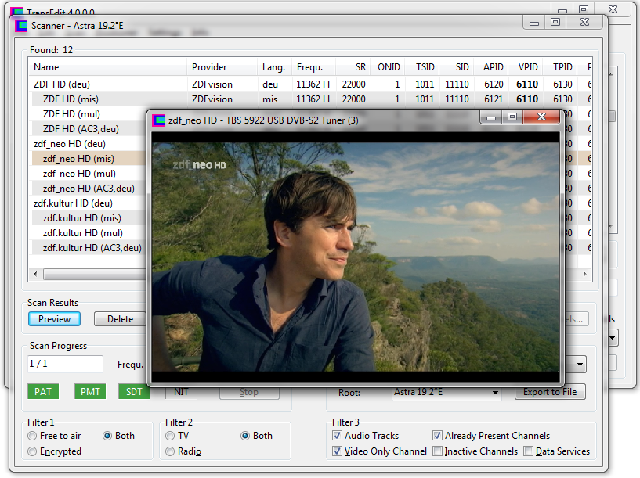The image size is (640, 478).
Task: Toggle Already Present Channels checkbox
Action: (437, 436)
